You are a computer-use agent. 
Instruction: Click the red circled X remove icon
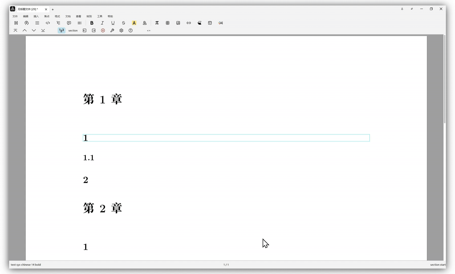click(103, 30)
